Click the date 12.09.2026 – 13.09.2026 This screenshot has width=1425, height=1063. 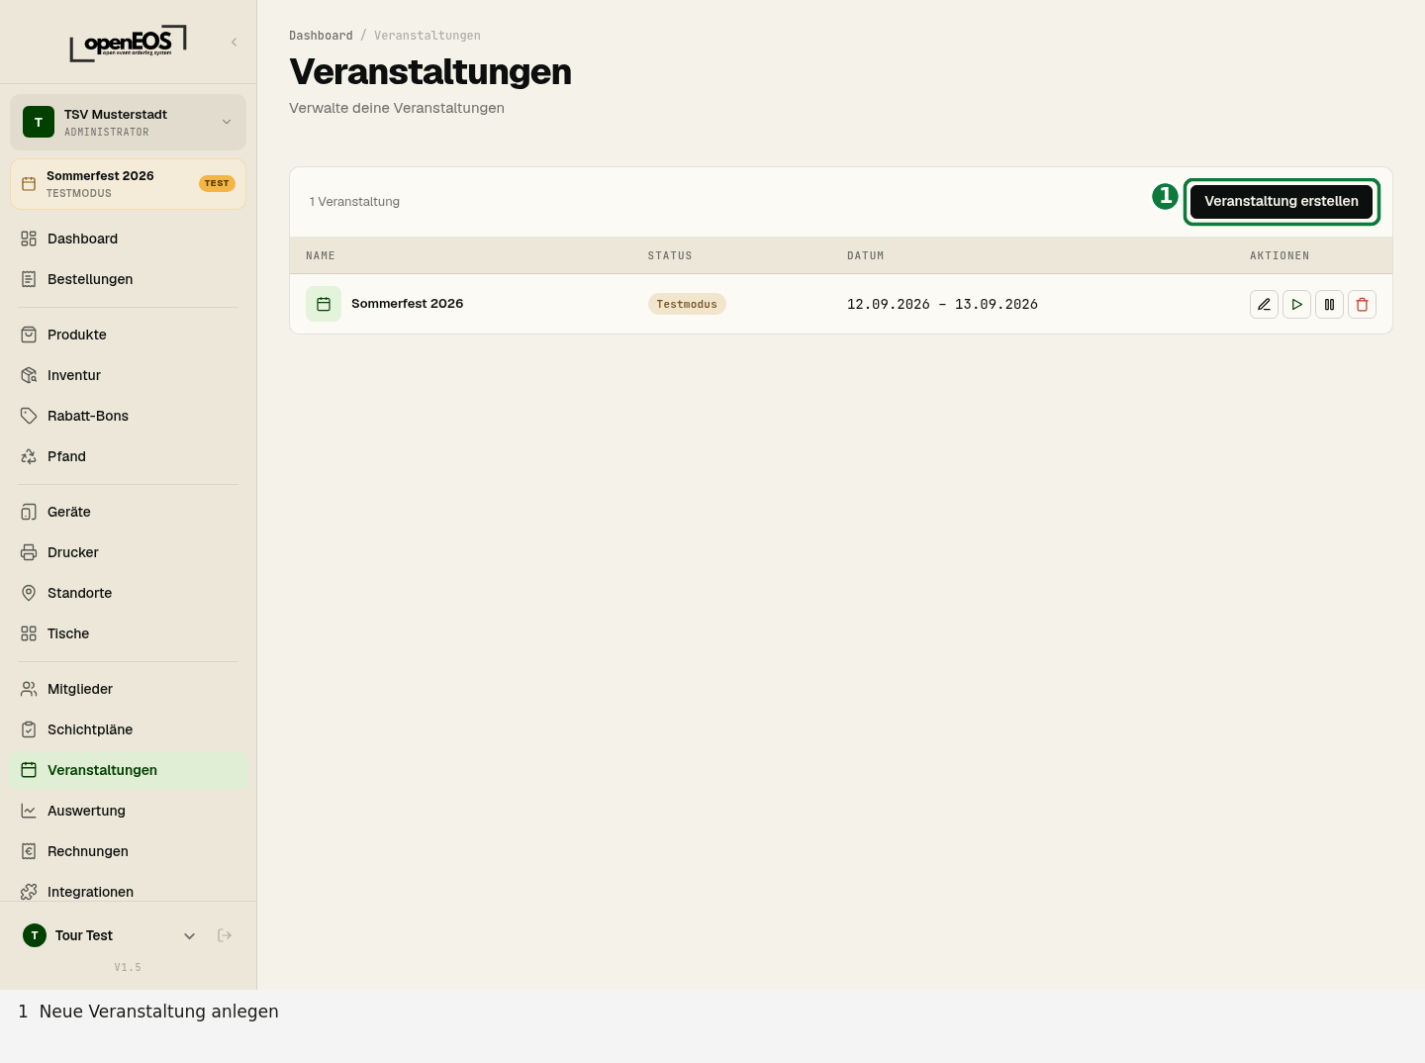(942, 304)
